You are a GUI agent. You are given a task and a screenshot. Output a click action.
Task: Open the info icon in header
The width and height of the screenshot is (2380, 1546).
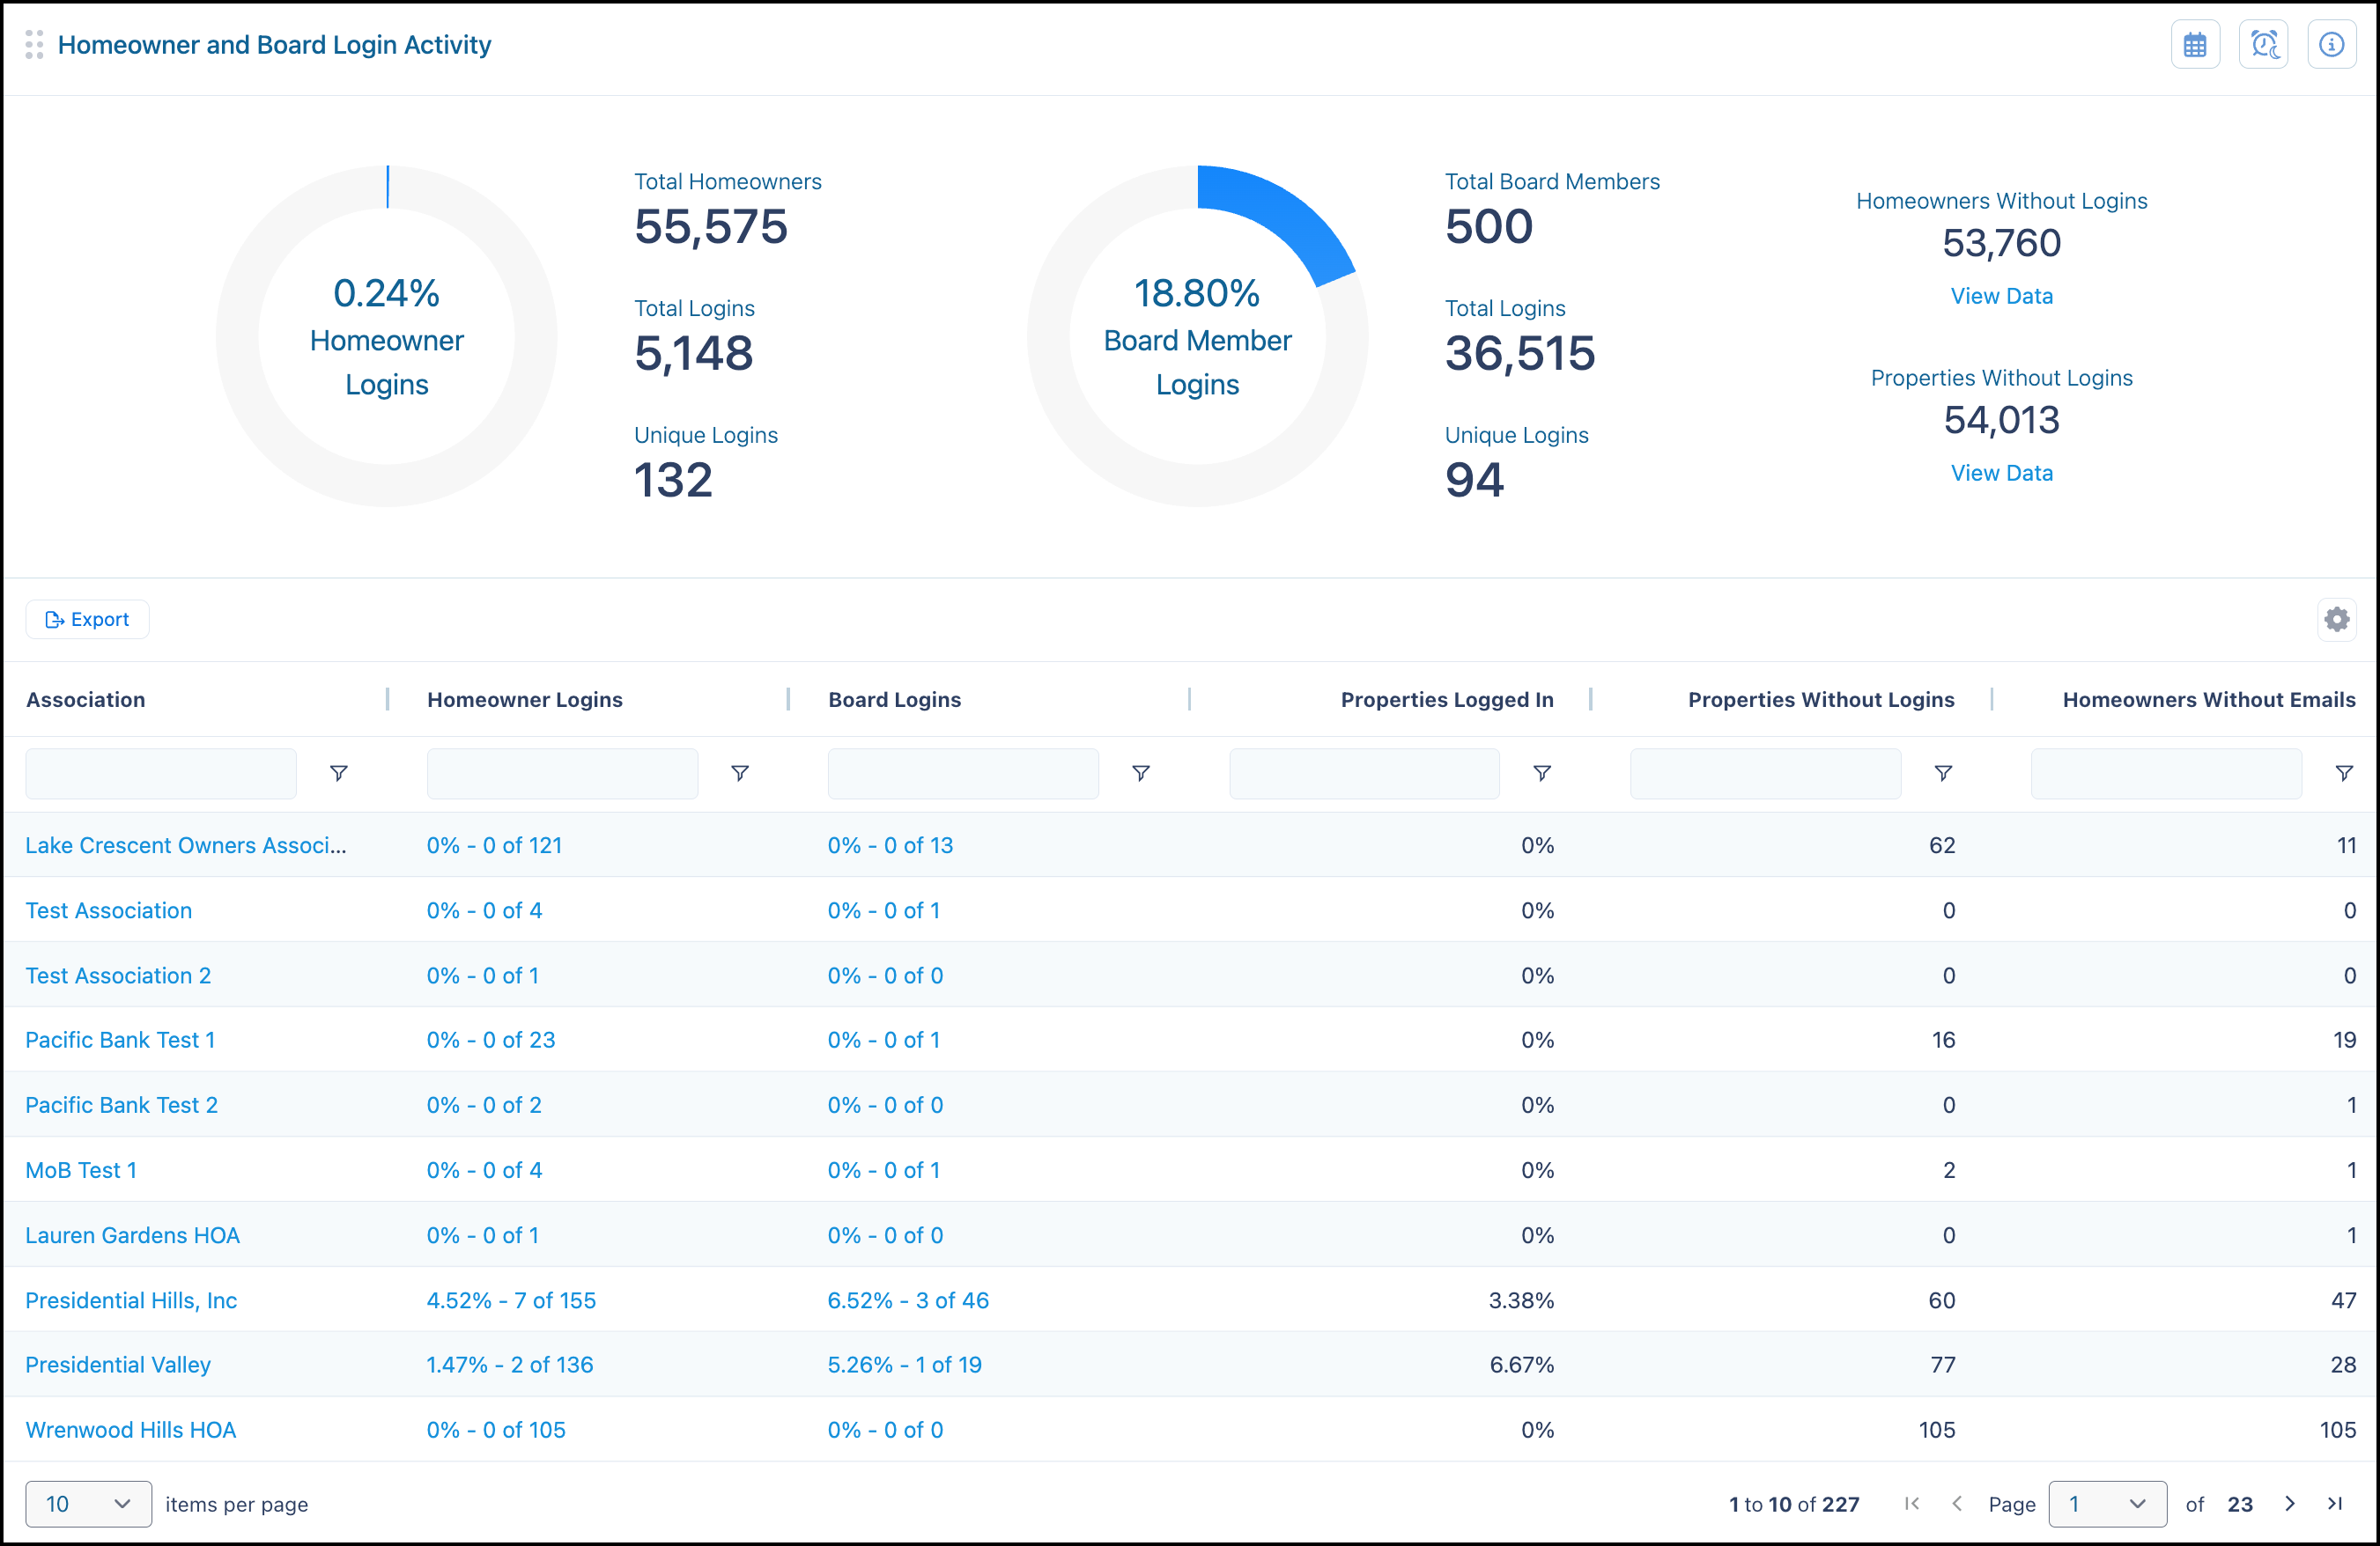2331,45
